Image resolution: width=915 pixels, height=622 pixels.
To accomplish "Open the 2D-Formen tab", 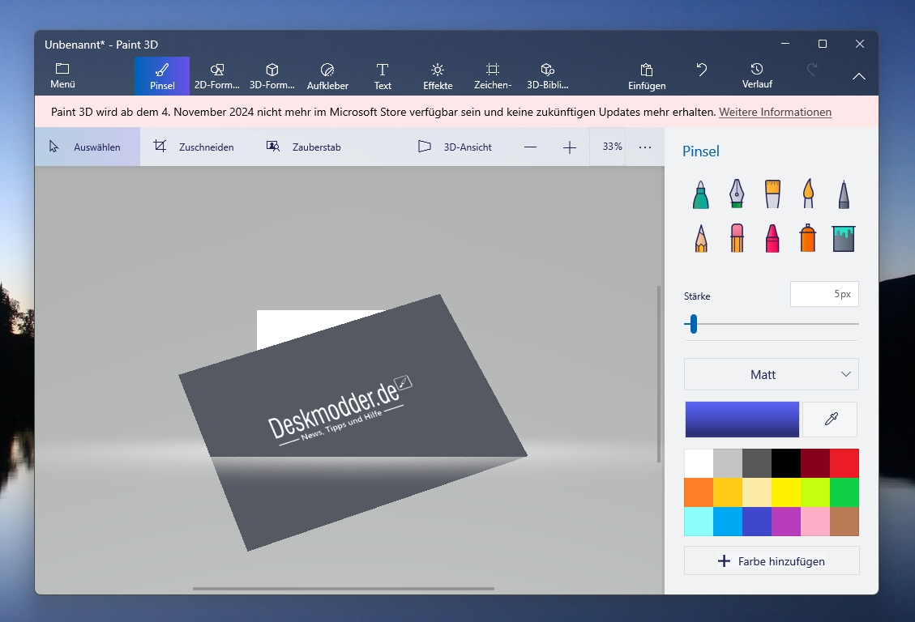I will point(217,76).
